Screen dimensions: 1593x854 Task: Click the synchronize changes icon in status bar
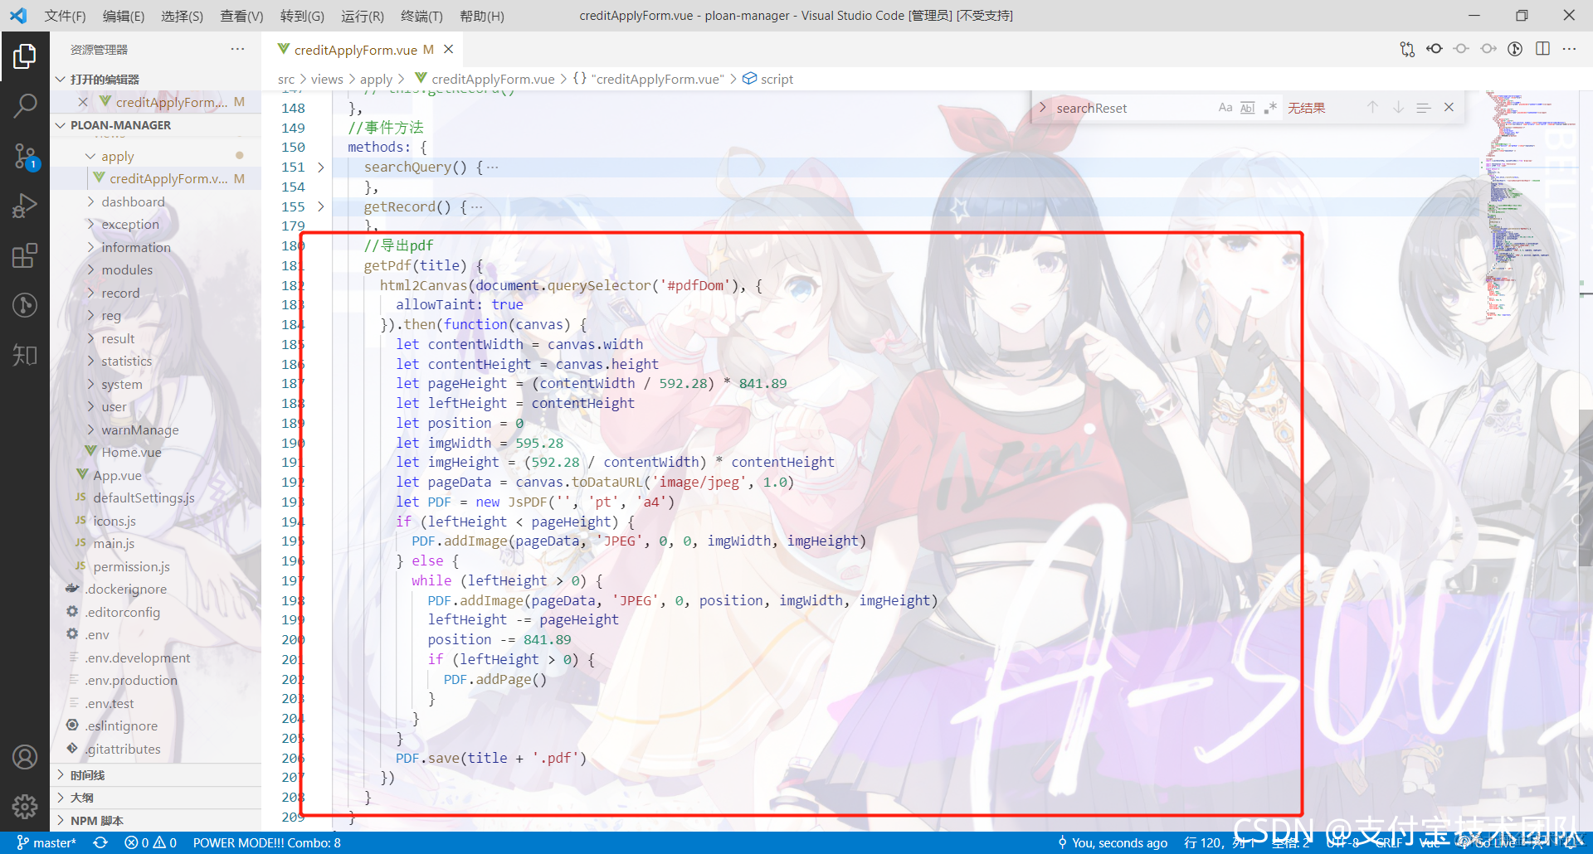point(100,842)
